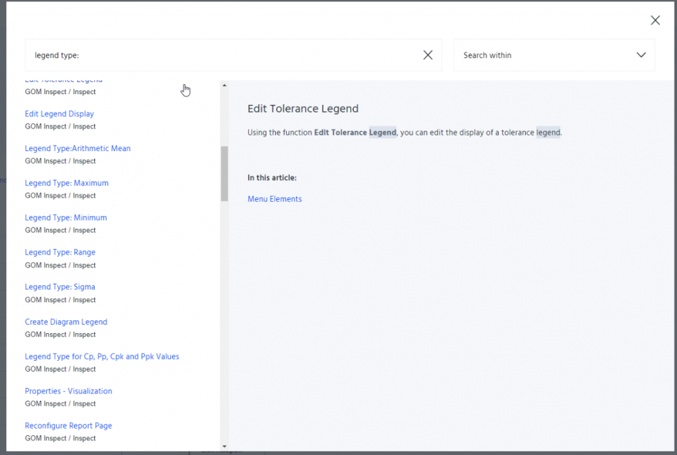Open the Create Diagram Legend result
This screenshot has width=677, height=455.
click(66, 322)
